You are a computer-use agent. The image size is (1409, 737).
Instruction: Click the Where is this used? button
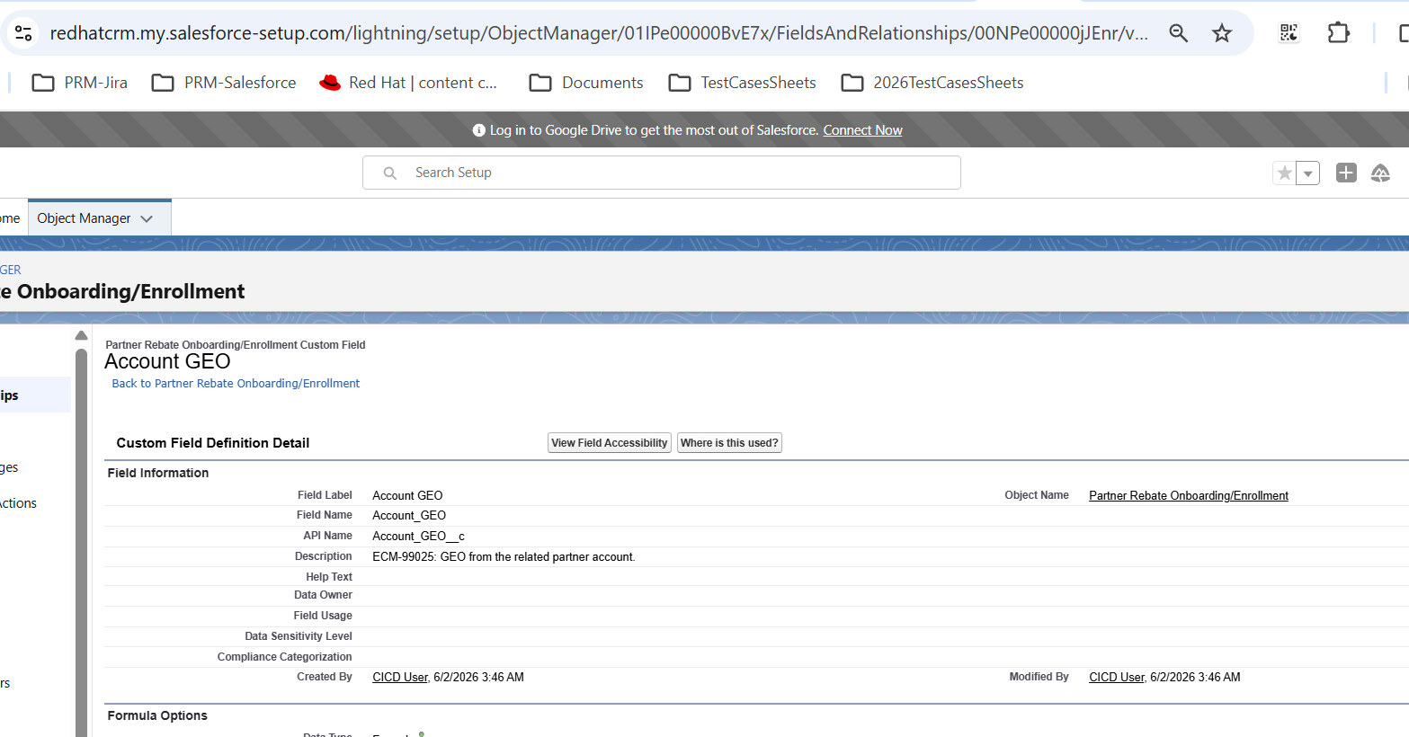[729, 443]
